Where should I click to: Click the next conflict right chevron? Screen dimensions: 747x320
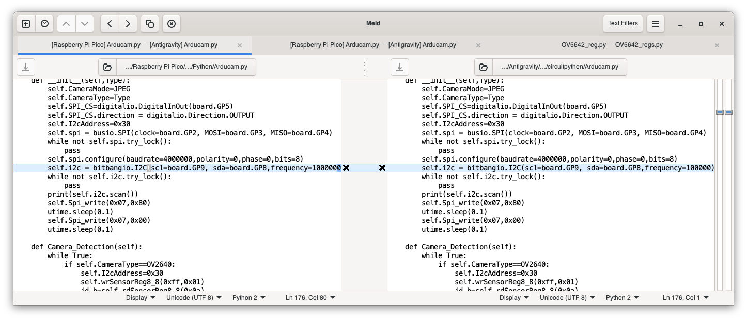(128, 24)
